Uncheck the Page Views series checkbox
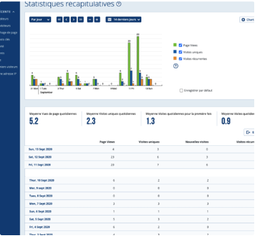The width and height of the screenshot is (256, 237). pyautogui.click(x=181, y=45)
